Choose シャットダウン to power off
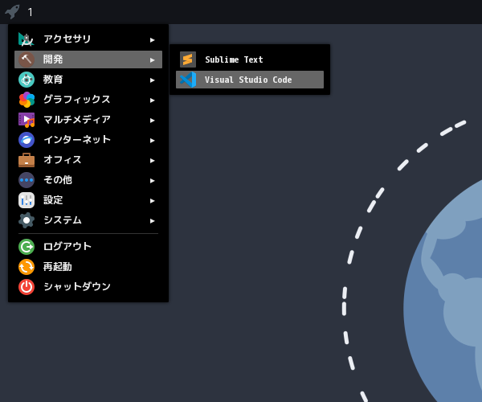 point(88,287)
